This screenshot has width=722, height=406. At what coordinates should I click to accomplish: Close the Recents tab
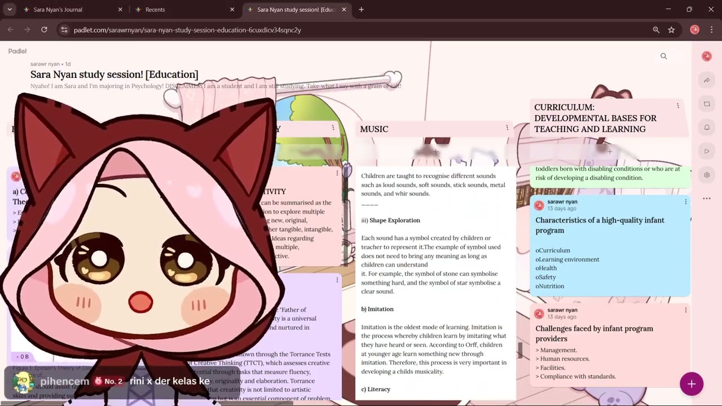coord(232,10)
